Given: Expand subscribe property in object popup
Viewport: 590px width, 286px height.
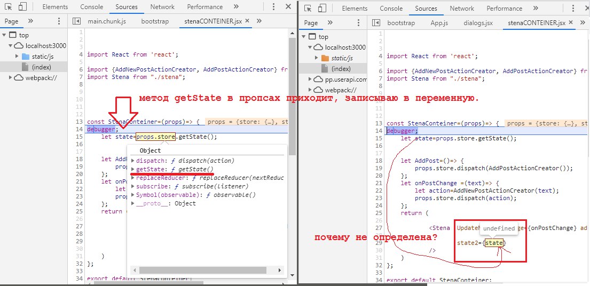Looking at the screenshot, I should click(x=133, y=186).
